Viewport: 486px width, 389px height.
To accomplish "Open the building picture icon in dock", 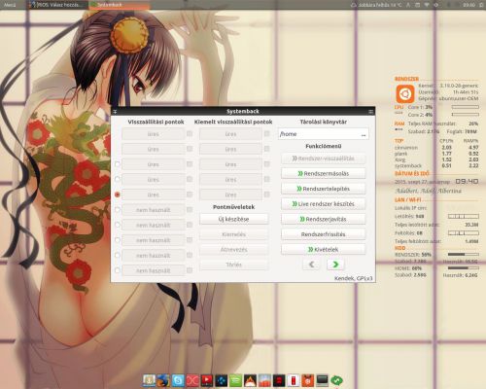I will pos(264,380).
